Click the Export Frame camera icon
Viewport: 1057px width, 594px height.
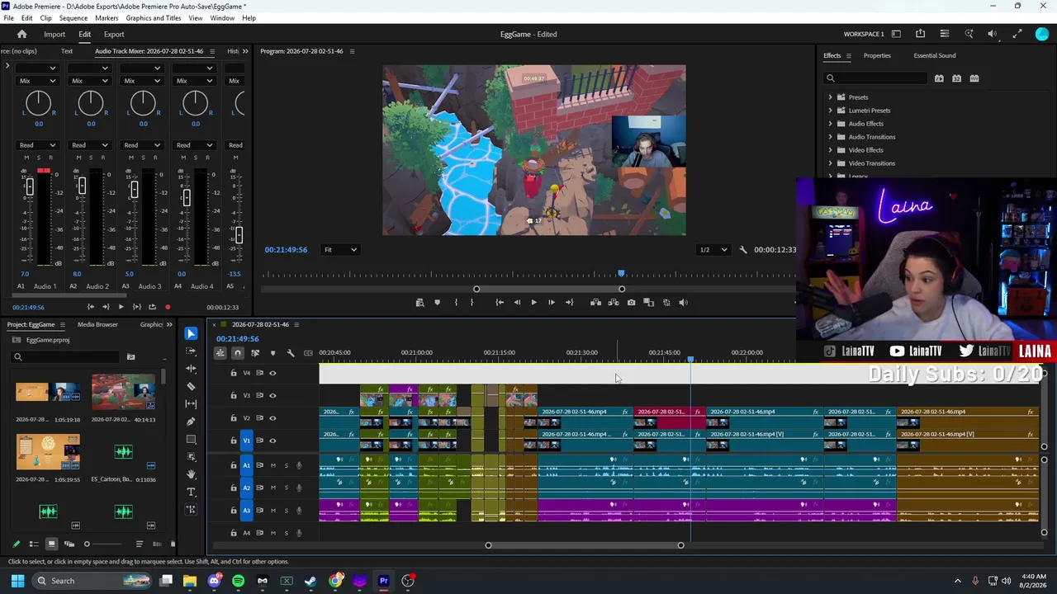click(631, 303)
